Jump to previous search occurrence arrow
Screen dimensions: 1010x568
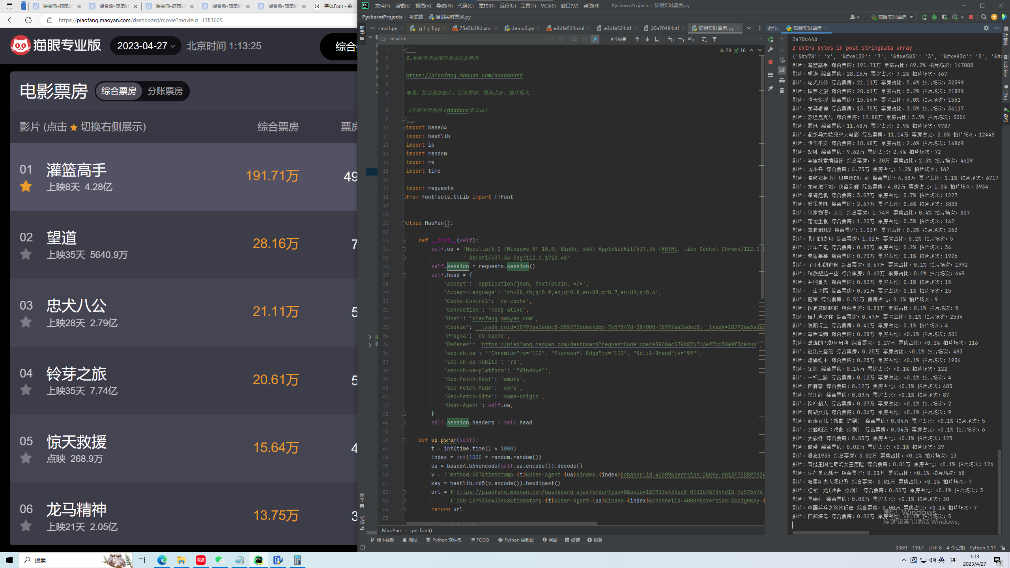(x=637, y=39)
